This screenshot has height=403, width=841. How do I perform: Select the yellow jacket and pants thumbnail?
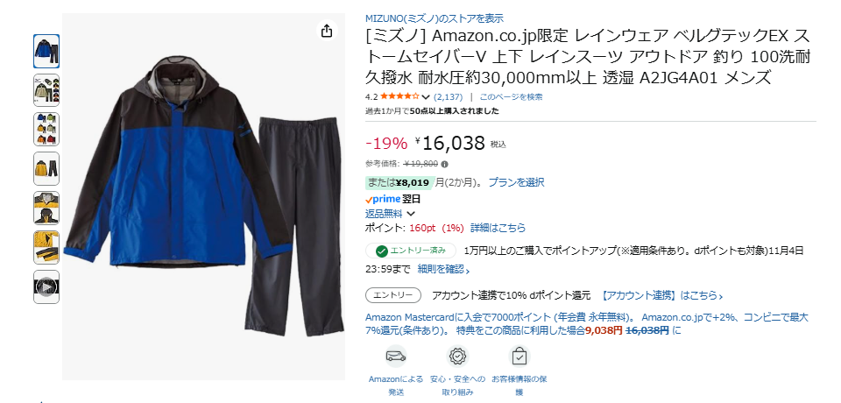click(x=46, y=169)
